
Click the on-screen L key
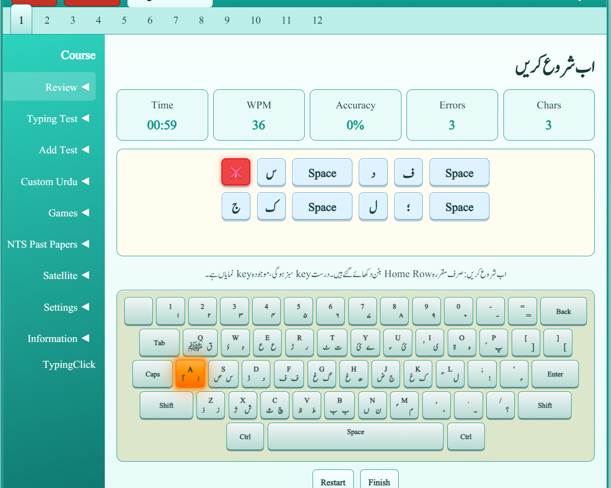450,374
